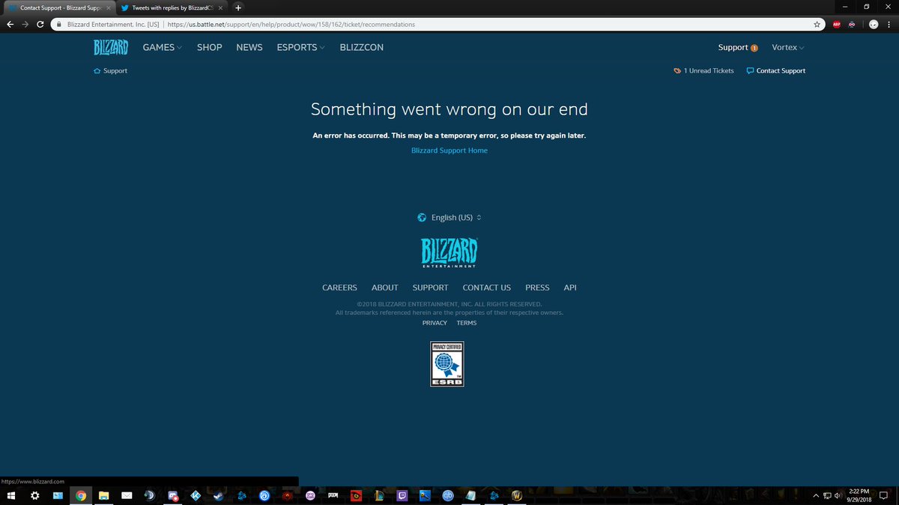Switch to the Tweets by BlizzardCS tab
The width and height of the screenshot is (899, 505).
click(x=172, y=7)
